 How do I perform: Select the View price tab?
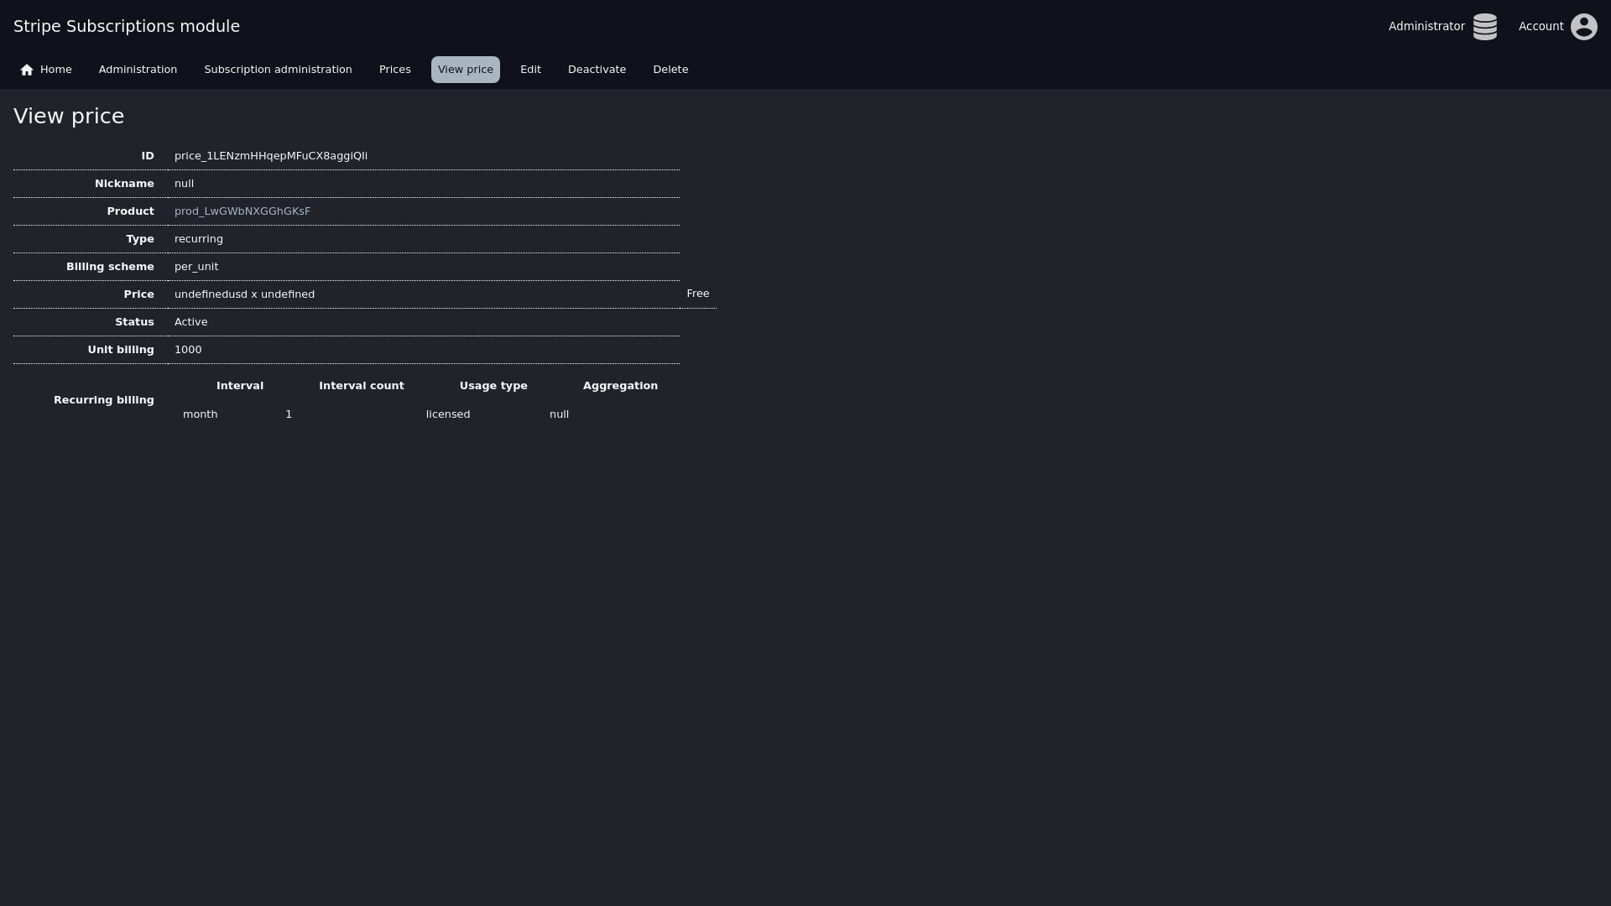click(x=465, y=70)
